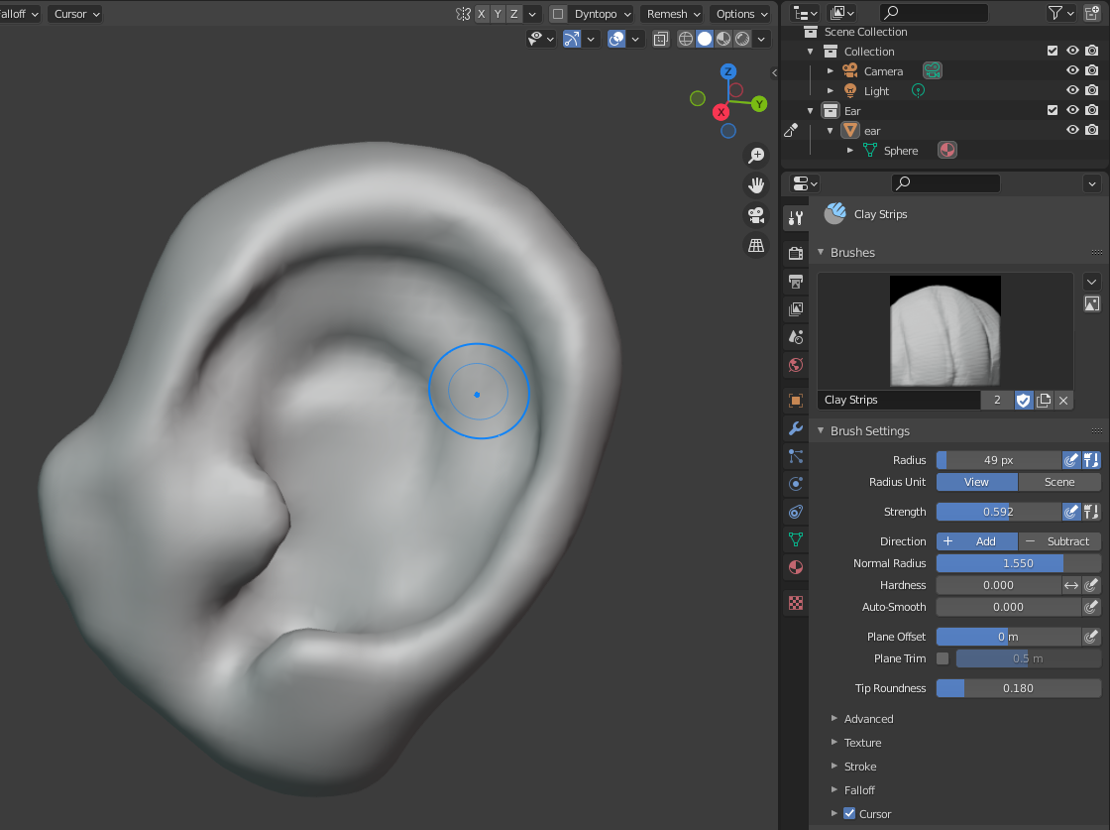This screenshot has height=830, width=1110.
Task: Toggle radius pressure sensitivity icon
Action: [x=1070, y=460]
